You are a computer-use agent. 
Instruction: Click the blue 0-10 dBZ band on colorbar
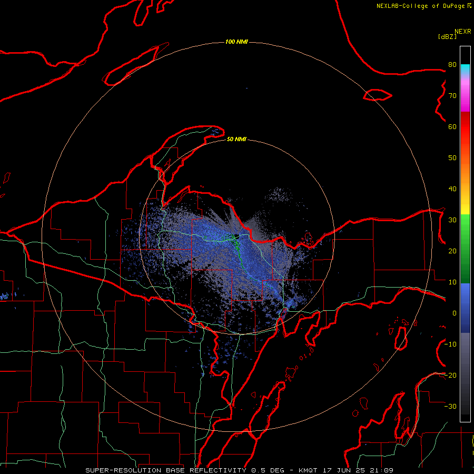point(465,298)
